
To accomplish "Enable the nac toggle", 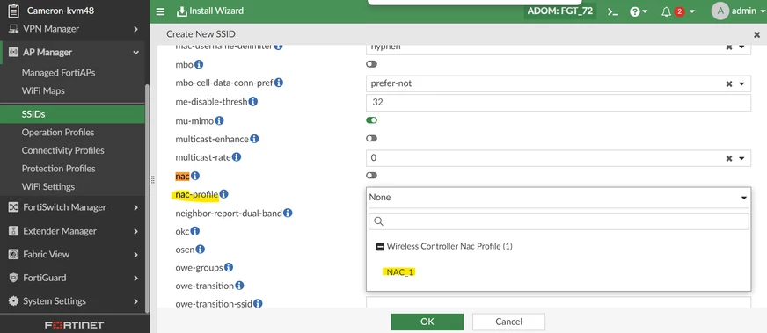I will click(371, 176).
